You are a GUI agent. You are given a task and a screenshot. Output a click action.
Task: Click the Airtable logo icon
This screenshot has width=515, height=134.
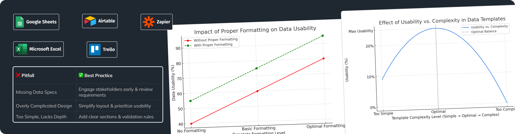(x=90, y=21)
